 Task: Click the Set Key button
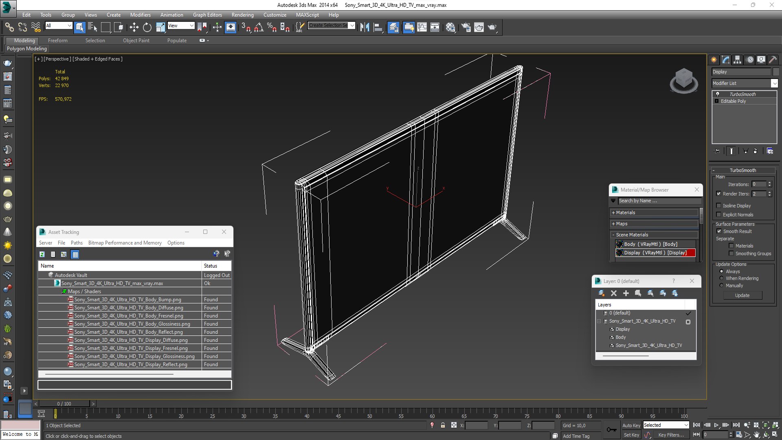pyautogui.click(x=631, y=435)
